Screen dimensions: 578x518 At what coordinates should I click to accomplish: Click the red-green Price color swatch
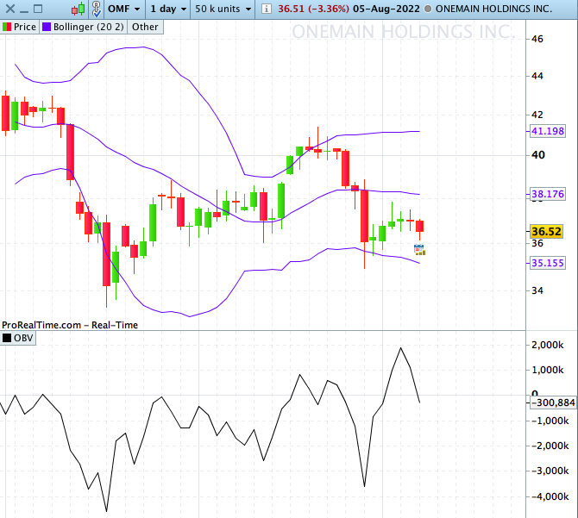click(x=7, y=27)
